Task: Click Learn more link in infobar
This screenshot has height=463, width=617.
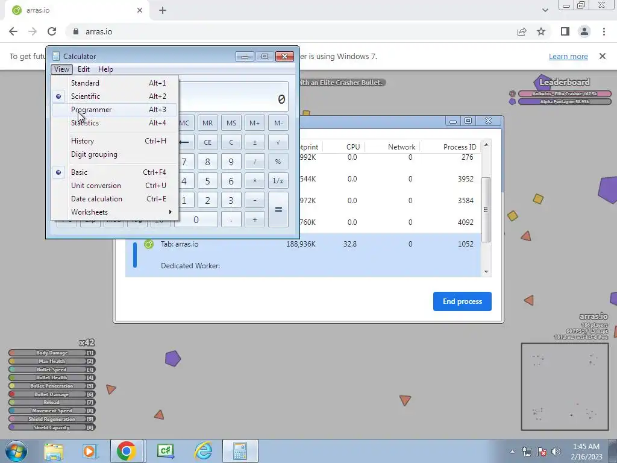Action: (x=568, y=56)
